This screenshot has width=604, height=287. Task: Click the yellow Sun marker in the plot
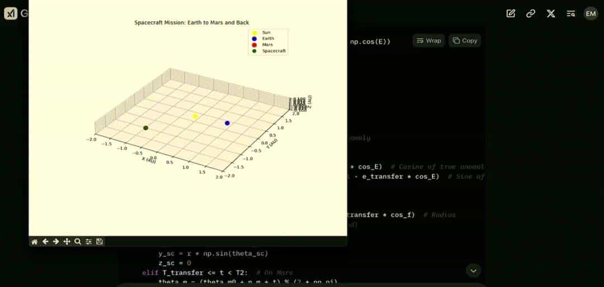point(195,116)
